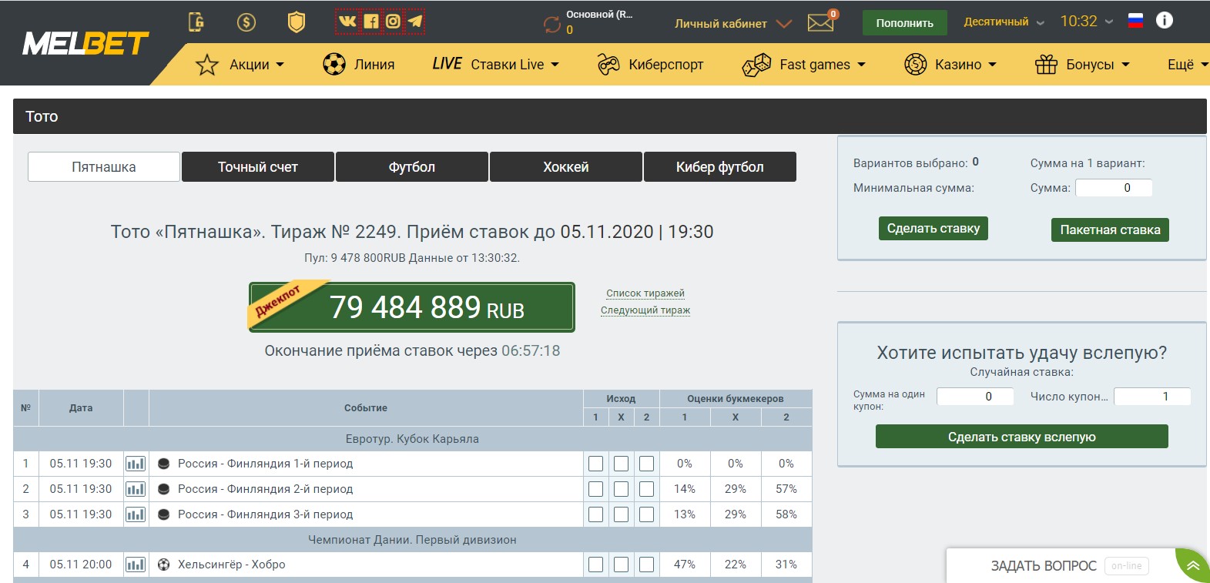
Task: Click the Сумма input field
Action: pyautogui.click(x=1114, y=188)
